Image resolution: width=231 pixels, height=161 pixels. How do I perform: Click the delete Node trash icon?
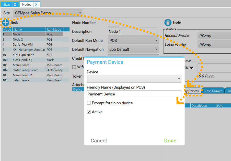tap(168, 22)
